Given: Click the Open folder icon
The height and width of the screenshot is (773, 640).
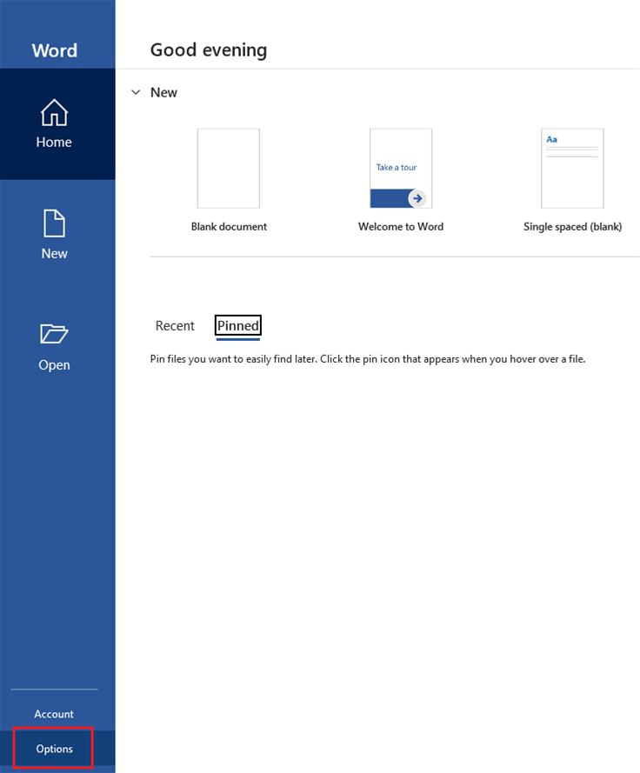Looking at the screenshot, I should click(54, 334).
